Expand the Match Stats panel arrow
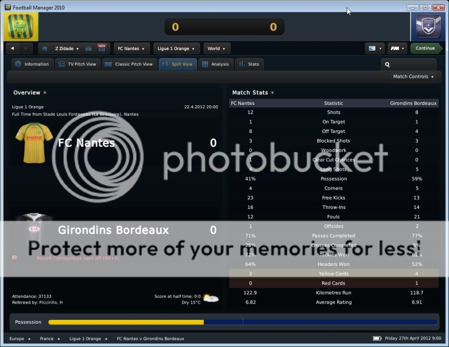 point(273,93)
